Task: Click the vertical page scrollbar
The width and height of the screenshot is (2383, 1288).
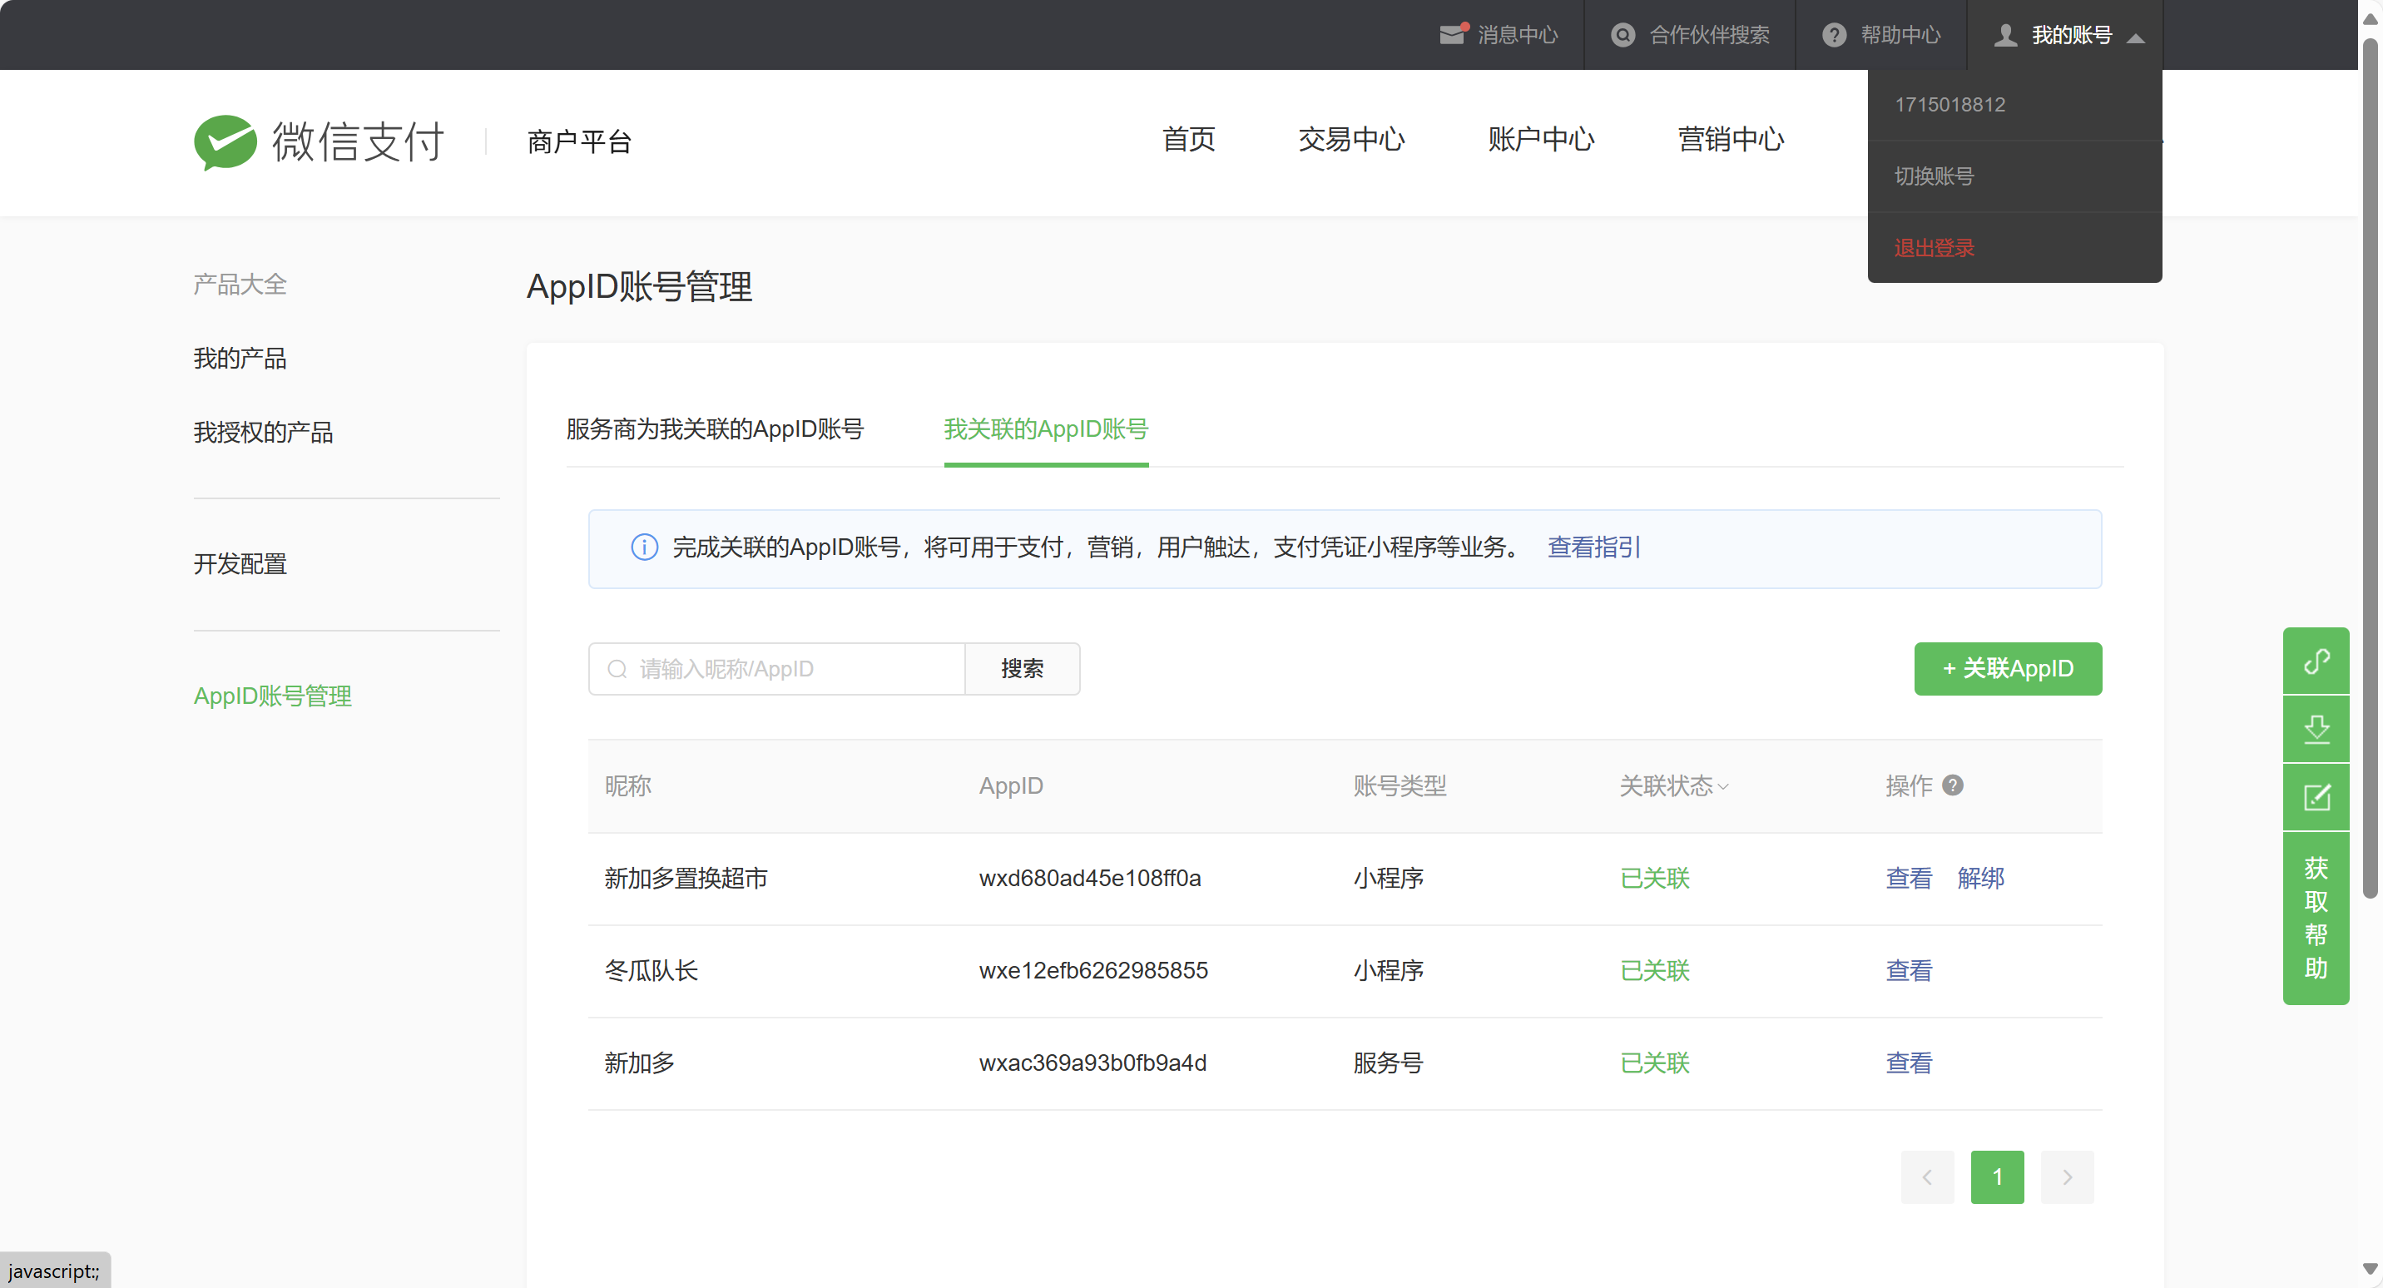Action: 2369,463
